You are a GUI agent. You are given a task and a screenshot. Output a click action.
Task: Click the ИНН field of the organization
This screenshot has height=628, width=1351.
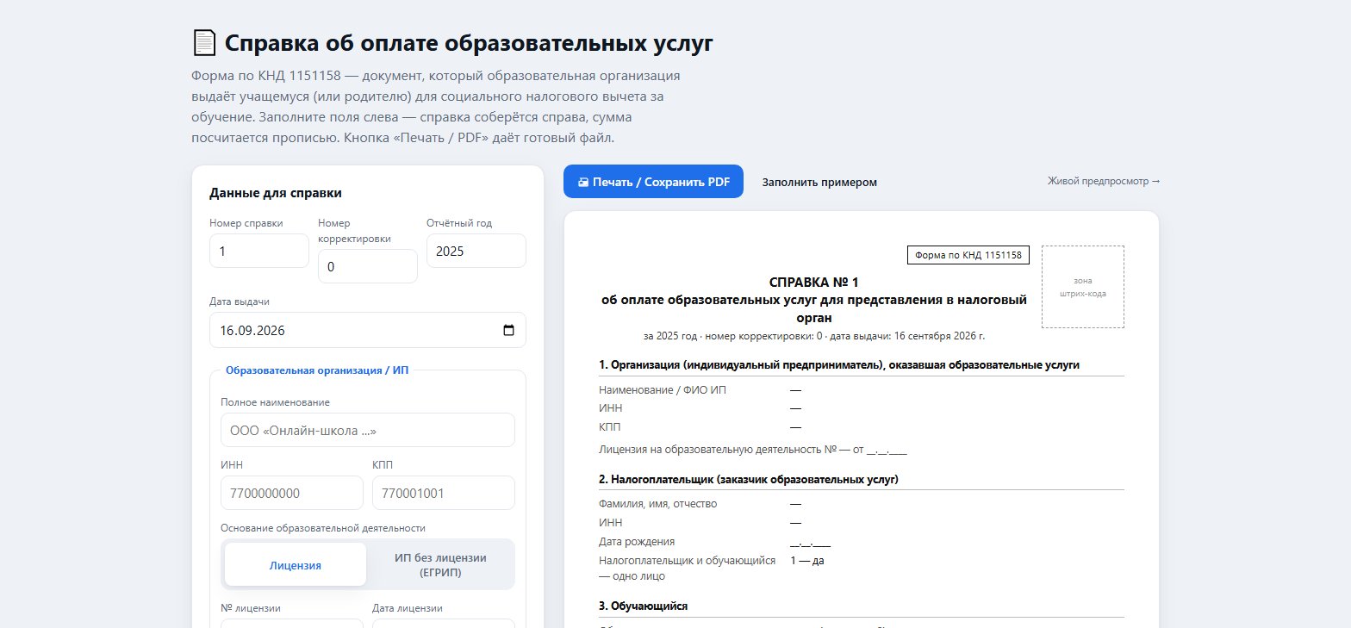[292, 493]
